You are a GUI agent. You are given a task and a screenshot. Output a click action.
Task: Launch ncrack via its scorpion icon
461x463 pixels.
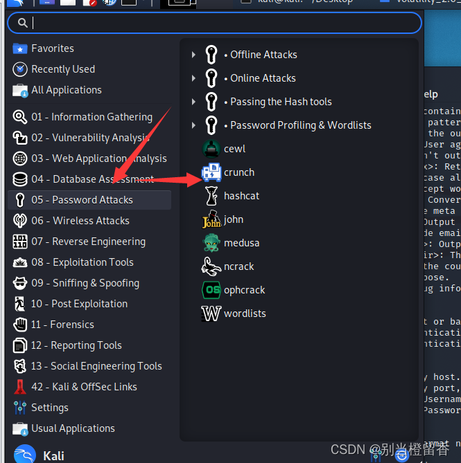211,266
